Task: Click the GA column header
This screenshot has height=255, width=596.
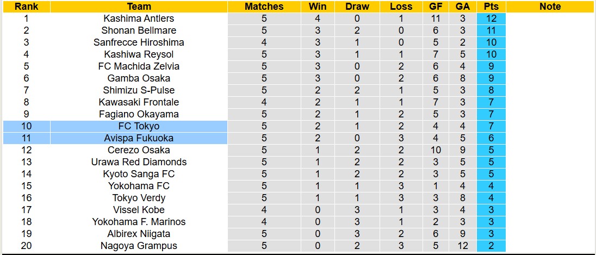Action: [463, 7]
